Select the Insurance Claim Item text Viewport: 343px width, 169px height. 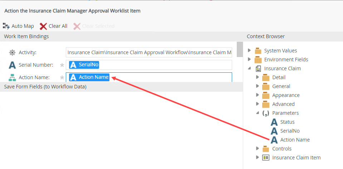click(297, 158)
